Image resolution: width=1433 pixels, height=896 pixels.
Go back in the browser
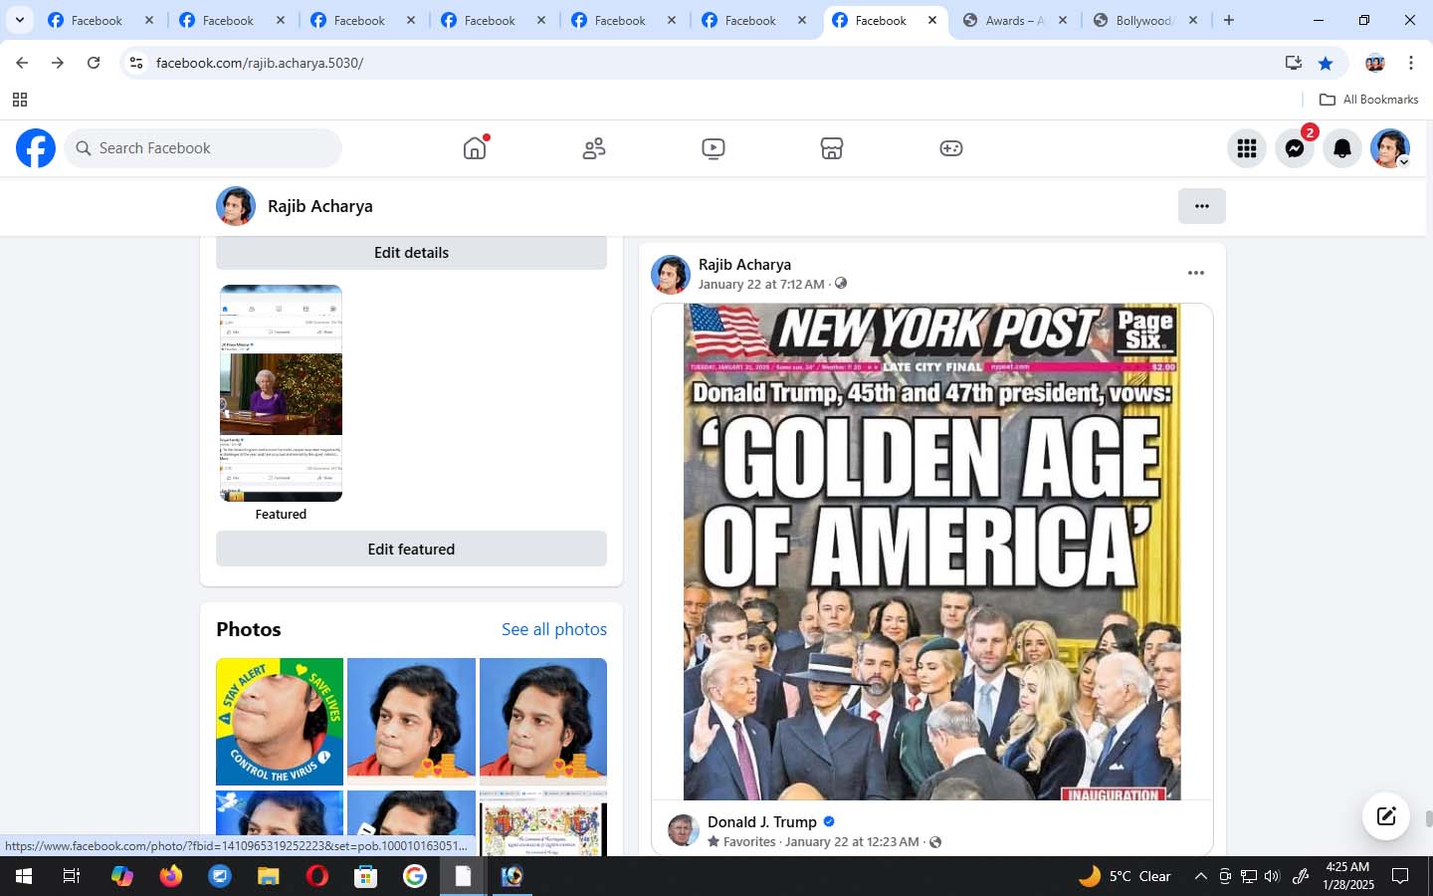tap(22, 63)
